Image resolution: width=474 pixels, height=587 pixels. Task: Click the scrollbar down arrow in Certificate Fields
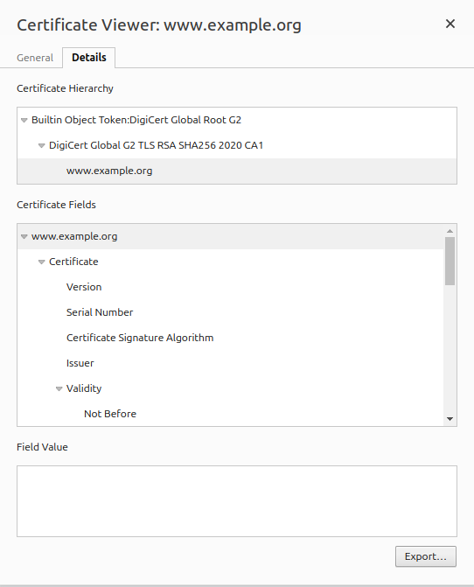[x=450, y=419]
